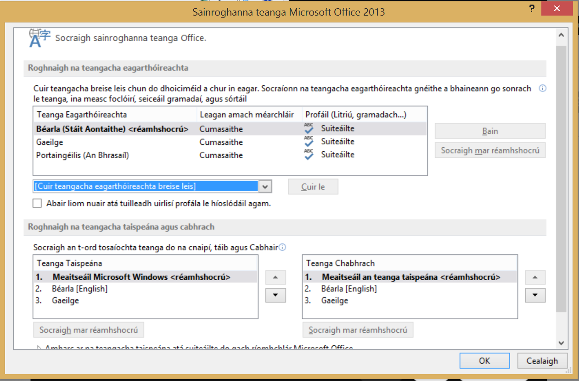This screenshot has width=579, height=381.
Task: Click the Bain button
Action: click(x=490, y=131)
